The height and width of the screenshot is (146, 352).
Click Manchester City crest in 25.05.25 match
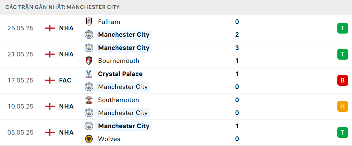tap(89, 35)
